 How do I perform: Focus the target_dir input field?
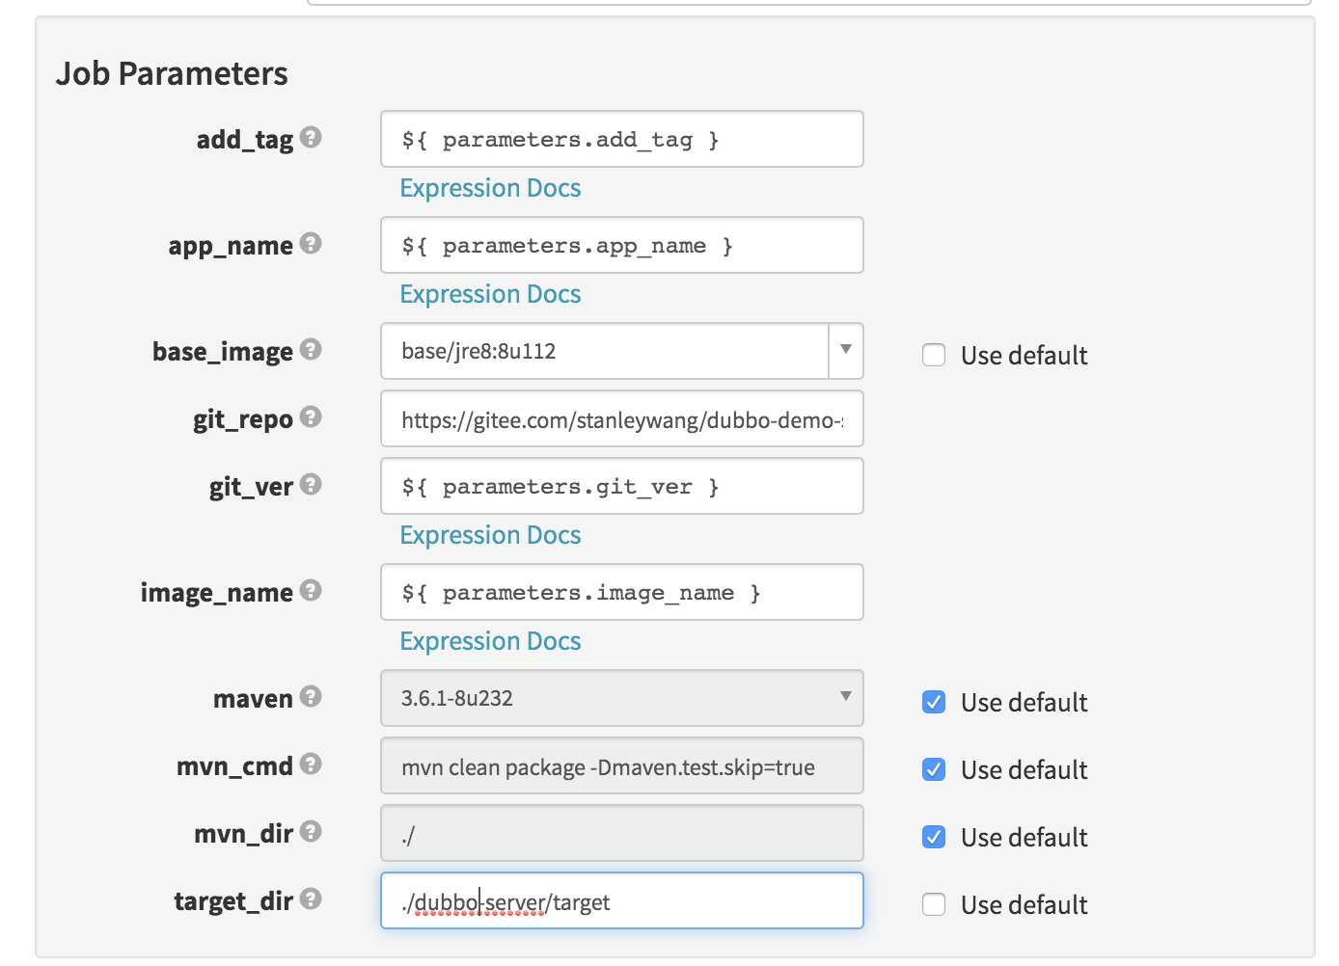tap(622, 900)
